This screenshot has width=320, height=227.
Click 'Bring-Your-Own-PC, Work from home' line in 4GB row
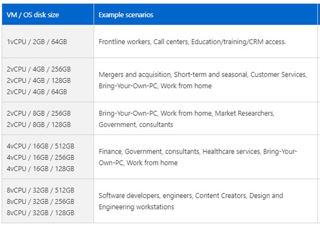pos(155,86)
